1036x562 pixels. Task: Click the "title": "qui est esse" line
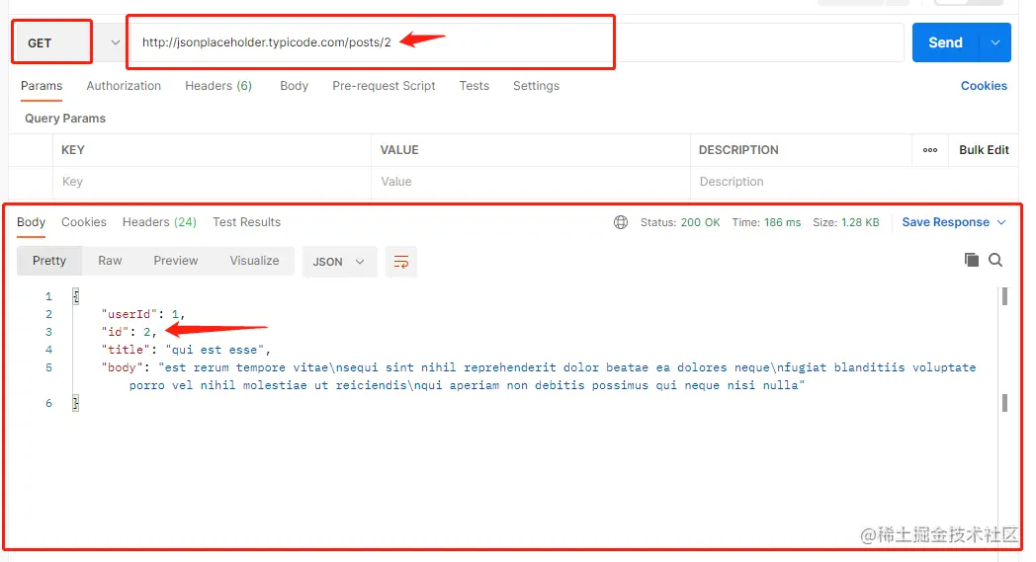point(186,350)
